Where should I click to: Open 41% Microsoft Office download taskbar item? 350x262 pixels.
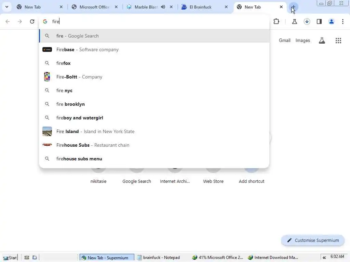coord(218,258)
